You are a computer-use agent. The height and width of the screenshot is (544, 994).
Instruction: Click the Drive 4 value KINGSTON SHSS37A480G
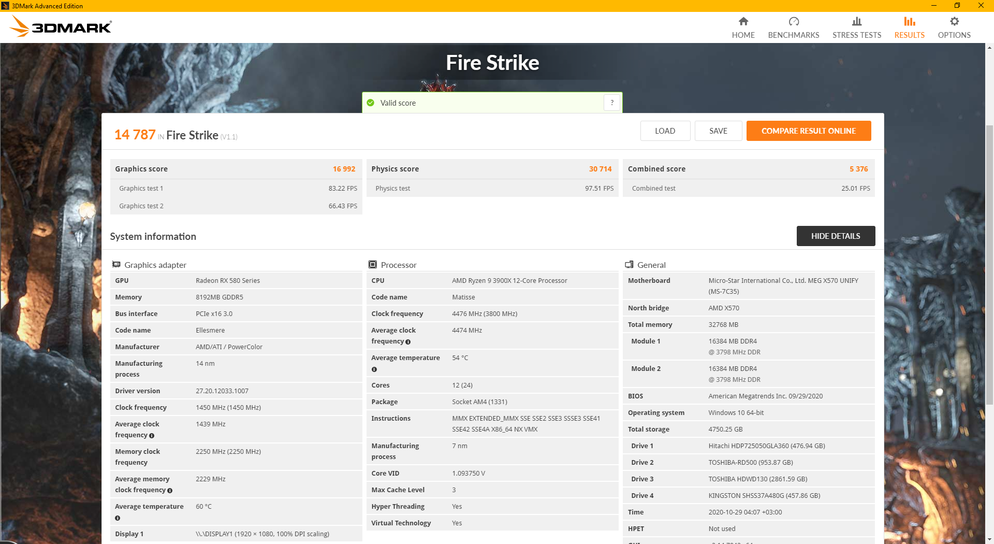[764, 496]
